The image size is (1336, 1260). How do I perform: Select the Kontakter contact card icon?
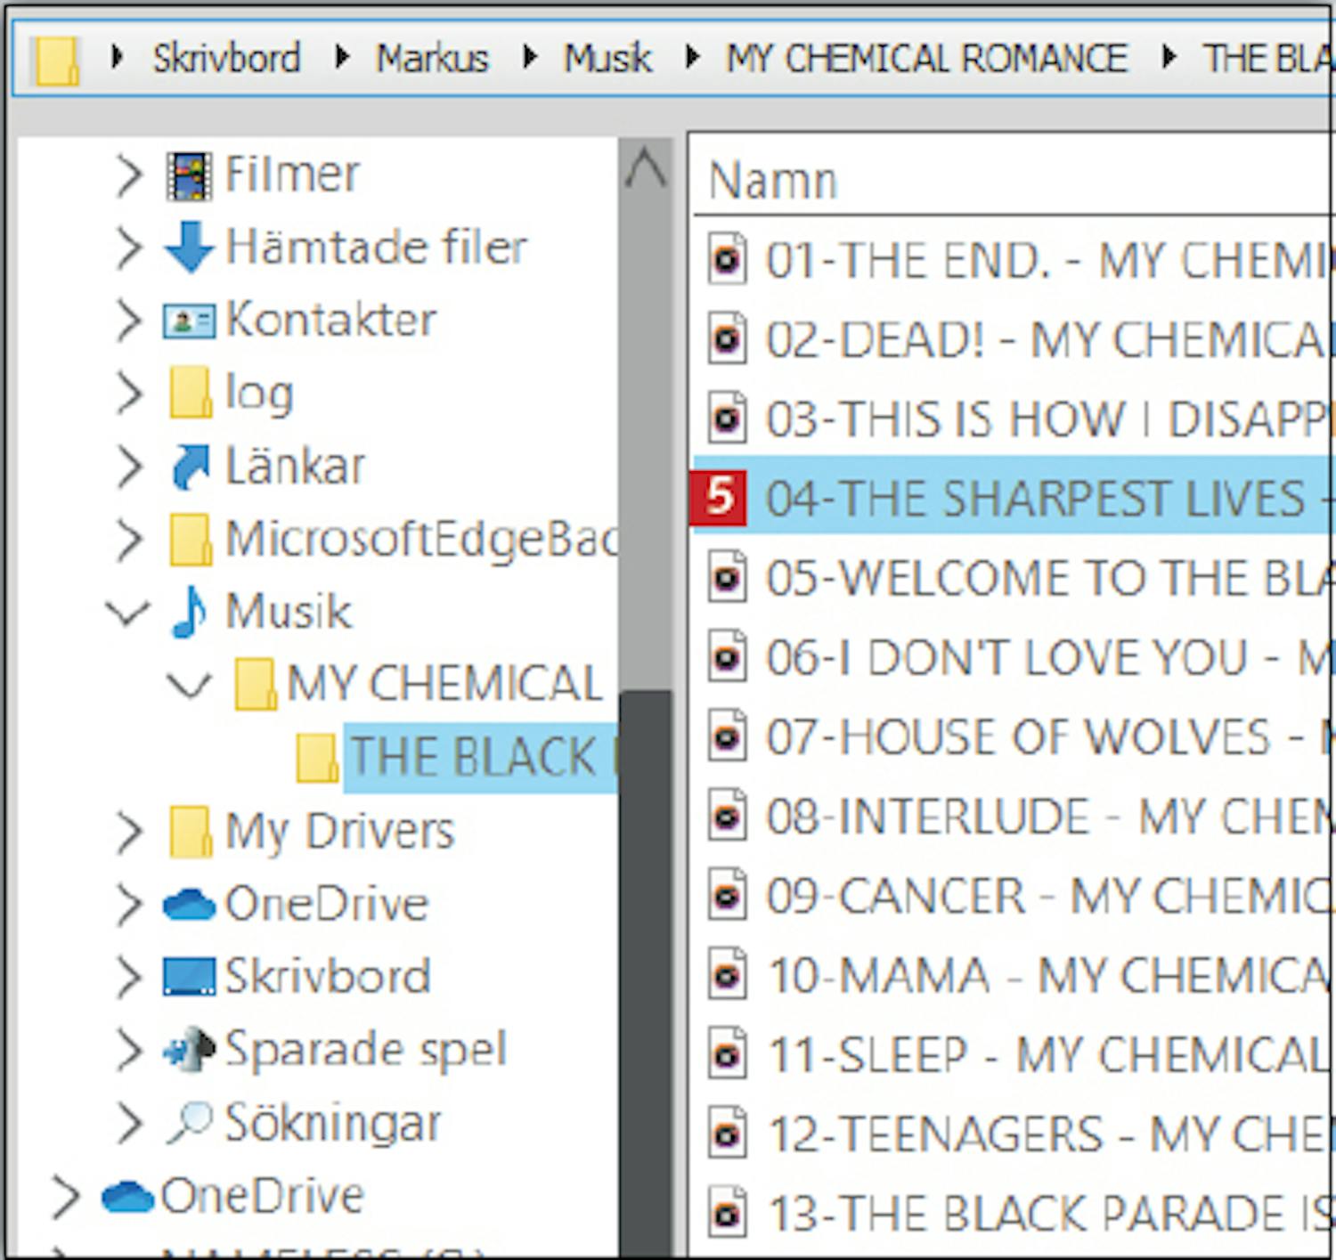pyautogui.click(x=189, y=321)
